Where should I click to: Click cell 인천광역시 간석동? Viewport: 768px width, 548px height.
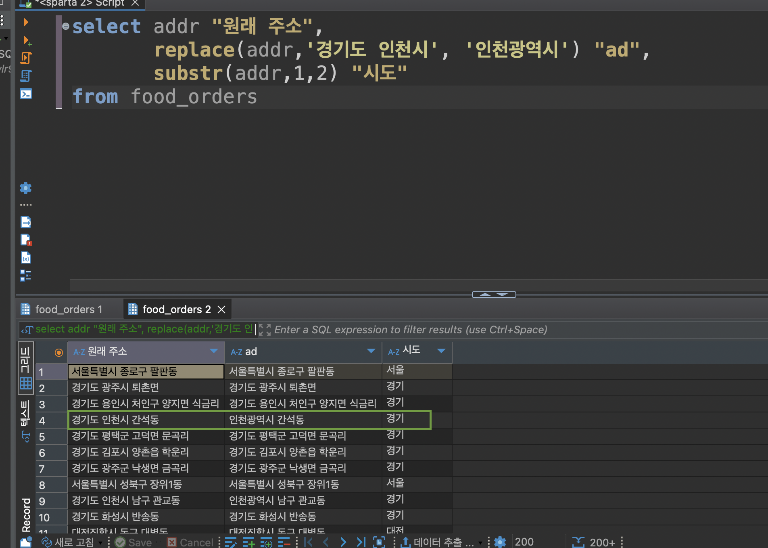coord(303,420)
